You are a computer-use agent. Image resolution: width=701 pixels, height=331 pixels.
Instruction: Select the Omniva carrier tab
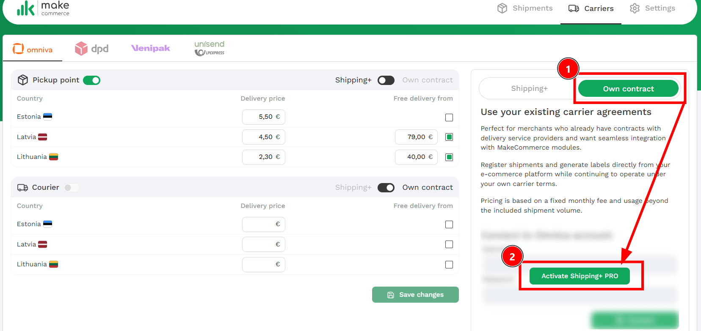coord(33,49)
